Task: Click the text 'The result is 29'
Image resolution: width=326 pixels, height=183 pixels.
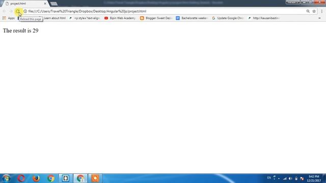Action: pyautogui.click(x=20, y=30)
